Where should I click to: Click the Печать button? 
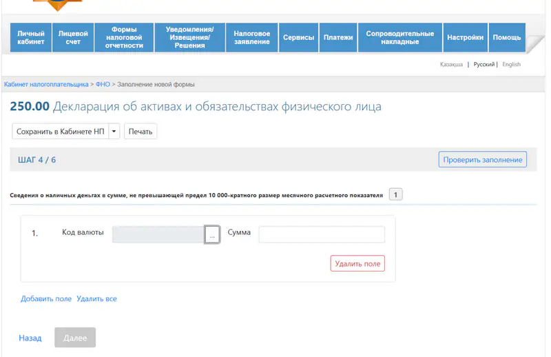(141, 132)
